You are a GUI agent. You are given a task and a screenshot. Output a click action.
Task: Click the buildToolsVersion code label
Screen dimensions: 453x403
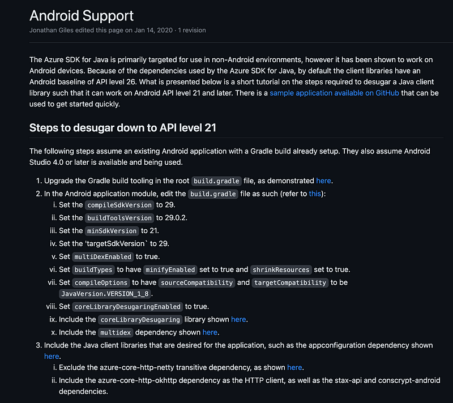(119, 218)
